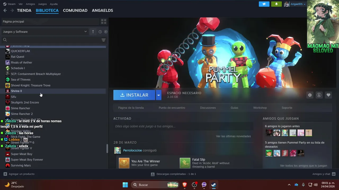Open the notifications bell button

pos(276,4)
